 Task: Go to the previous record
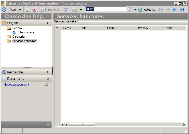coord(168,10)
